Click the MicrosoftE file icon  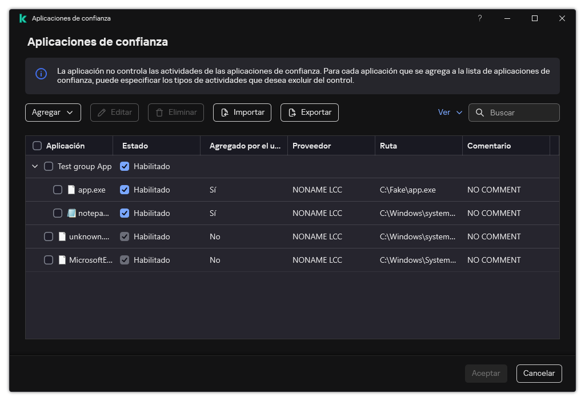pyautogui.click(x=63, y=259)
